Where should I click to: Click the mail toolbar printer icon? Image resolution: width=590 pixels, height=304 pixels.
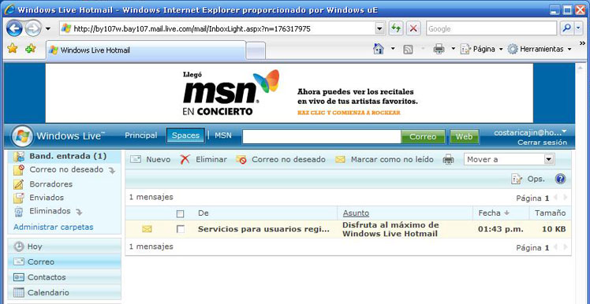(x=449, y=159)
